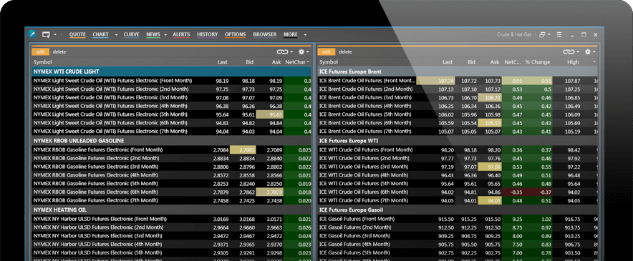This screenshot has height=261, width=633.
Task: Open the NEWS menu item
Action: pos(153,35)
